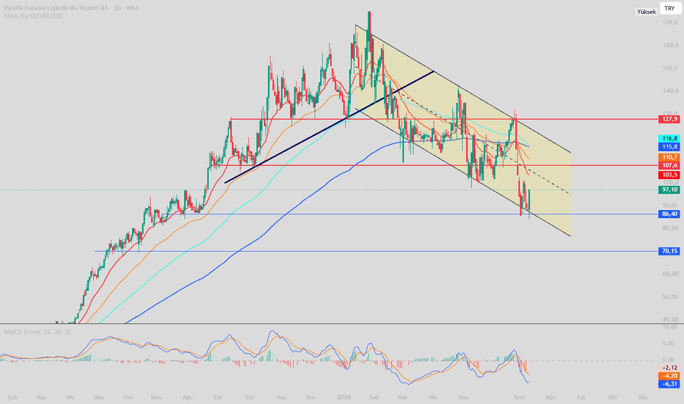Click the 170,0 price scale value
The height and width of the screenshot is (404, 684).
(x=669, y=22)
